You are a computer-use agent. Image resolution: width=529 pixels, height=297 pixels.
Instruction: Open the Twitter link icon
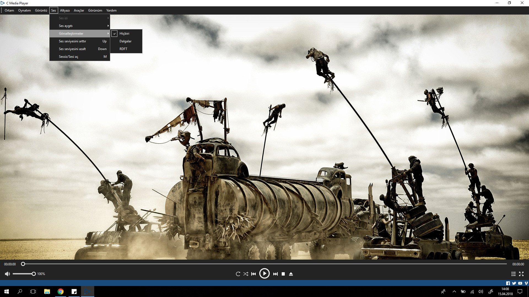click(514, 283)
